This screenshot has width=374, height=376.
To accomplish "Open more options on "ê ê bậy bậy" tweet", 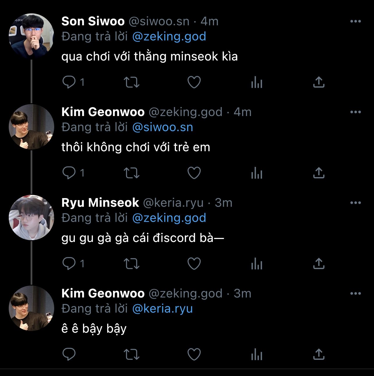I will pos(355,293).
